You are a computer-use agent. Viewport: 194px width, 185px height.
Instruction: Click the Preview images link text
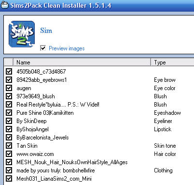point(67,48)
